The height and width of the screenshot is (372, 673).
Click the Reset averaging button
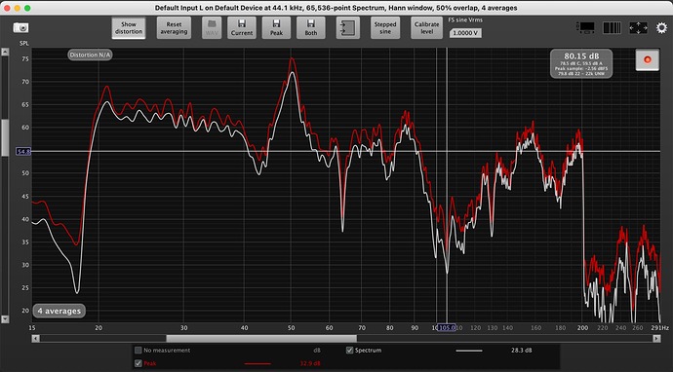point(174,28)
